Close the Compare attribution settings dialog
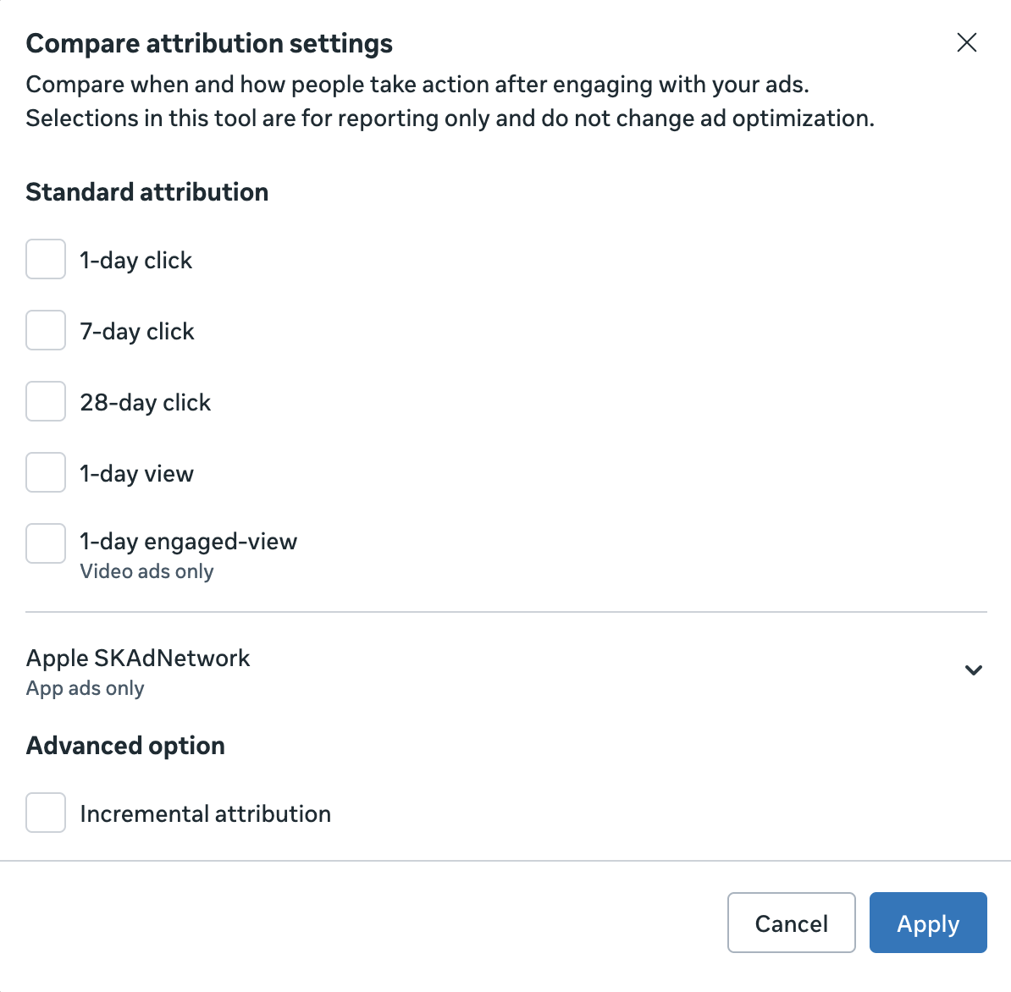 (x=966, y=43)
